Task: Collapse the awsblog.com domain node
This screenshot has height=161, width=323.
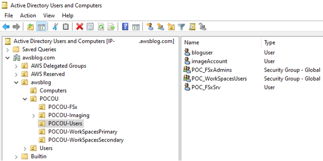Action: (x=7, y=58)
